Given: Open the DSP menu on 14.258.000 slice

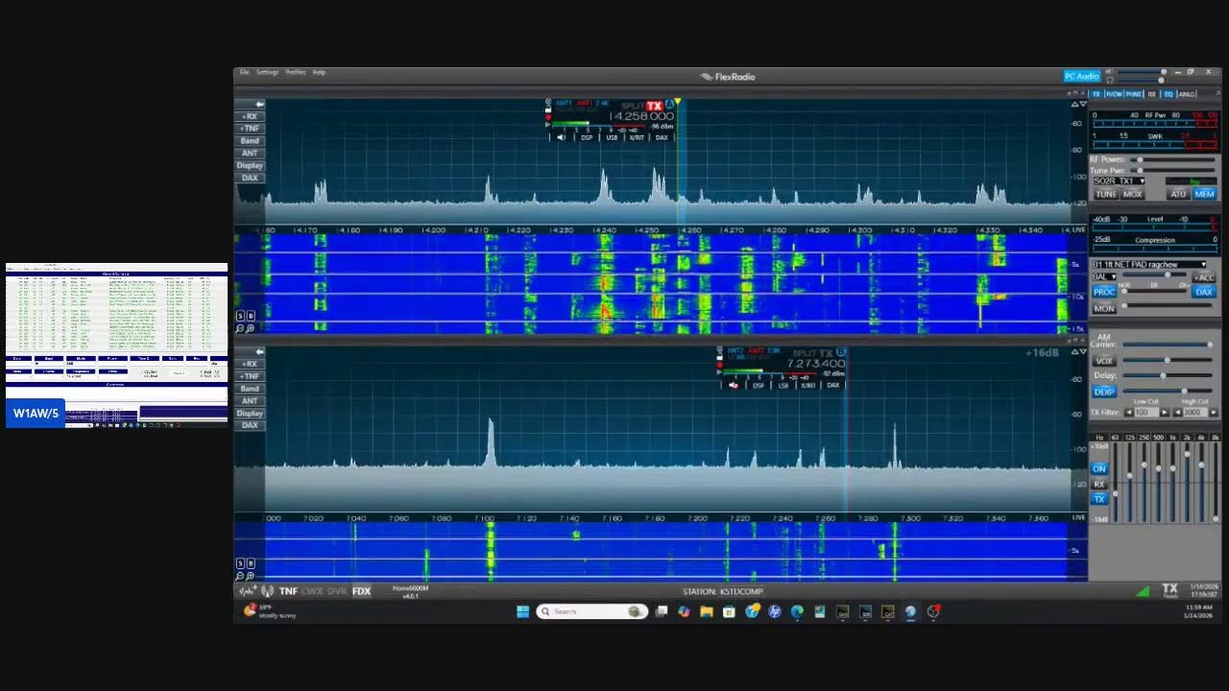Looking at the screenshot, I should 587,137.
